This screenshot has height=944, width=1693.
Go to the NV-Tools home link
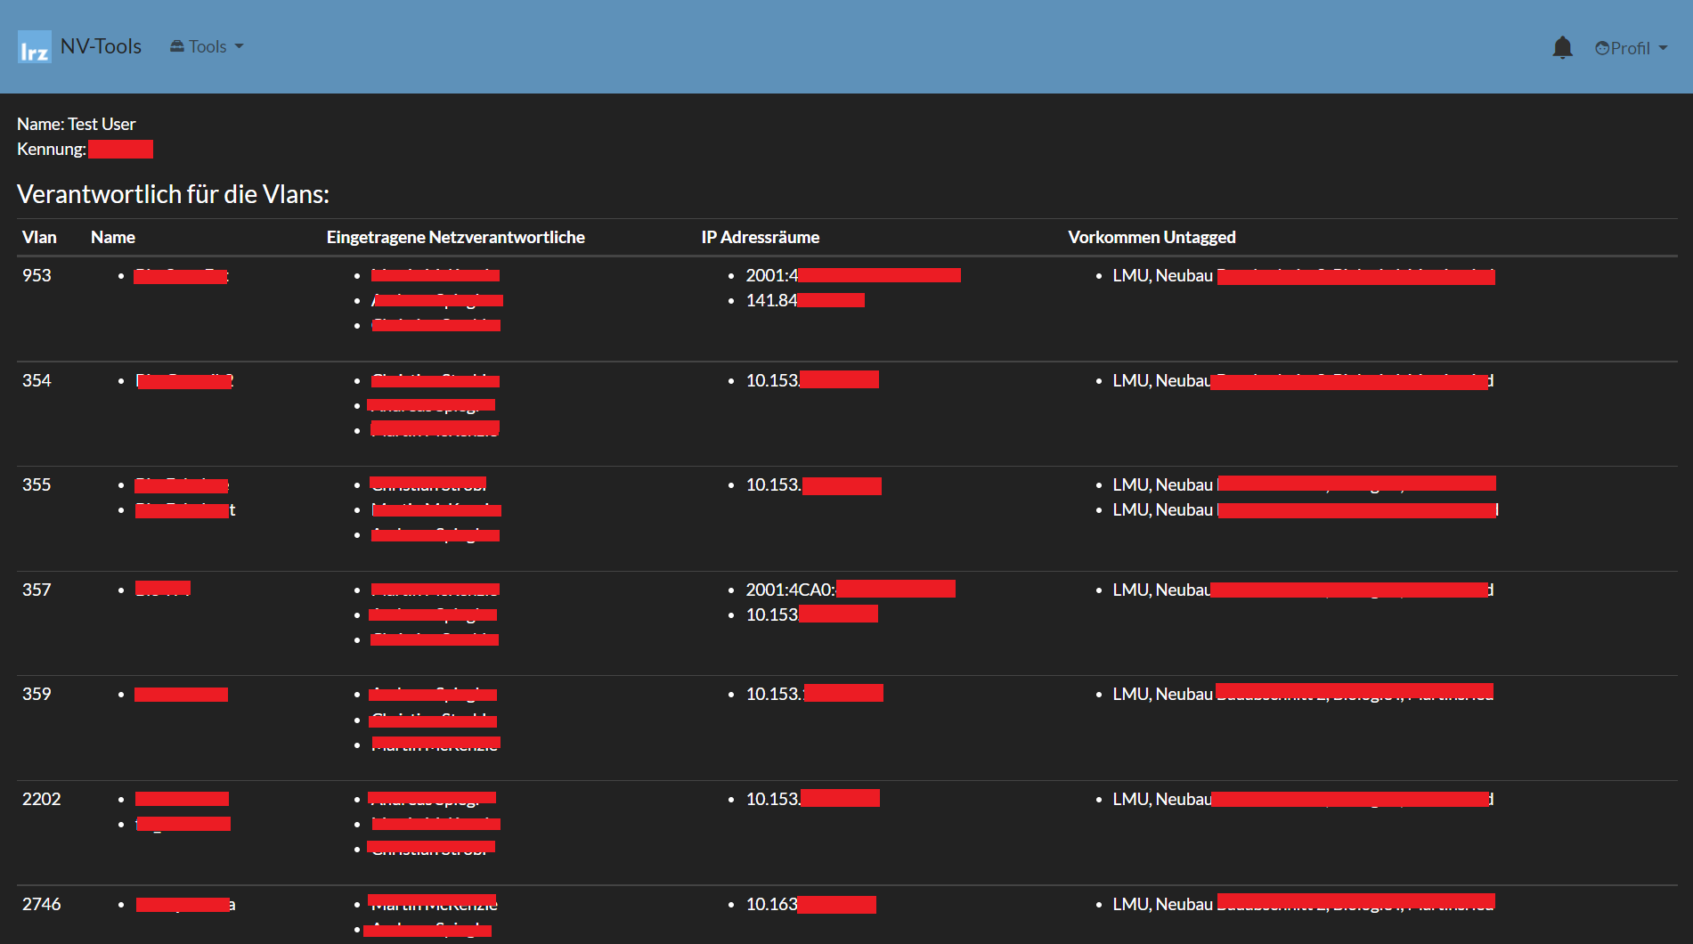tap(101, 46)
